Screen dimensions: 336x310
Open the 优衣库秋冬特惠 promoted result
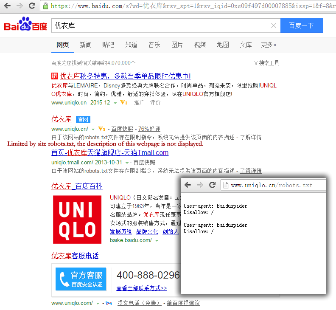125,76
